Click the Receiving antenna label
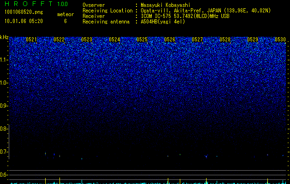Screen dimensions: 290x184 coord(106,22)
